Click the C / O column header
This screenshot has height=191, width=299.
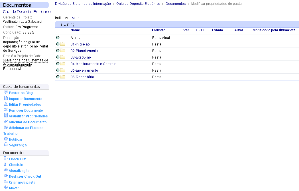click(200, 30)
